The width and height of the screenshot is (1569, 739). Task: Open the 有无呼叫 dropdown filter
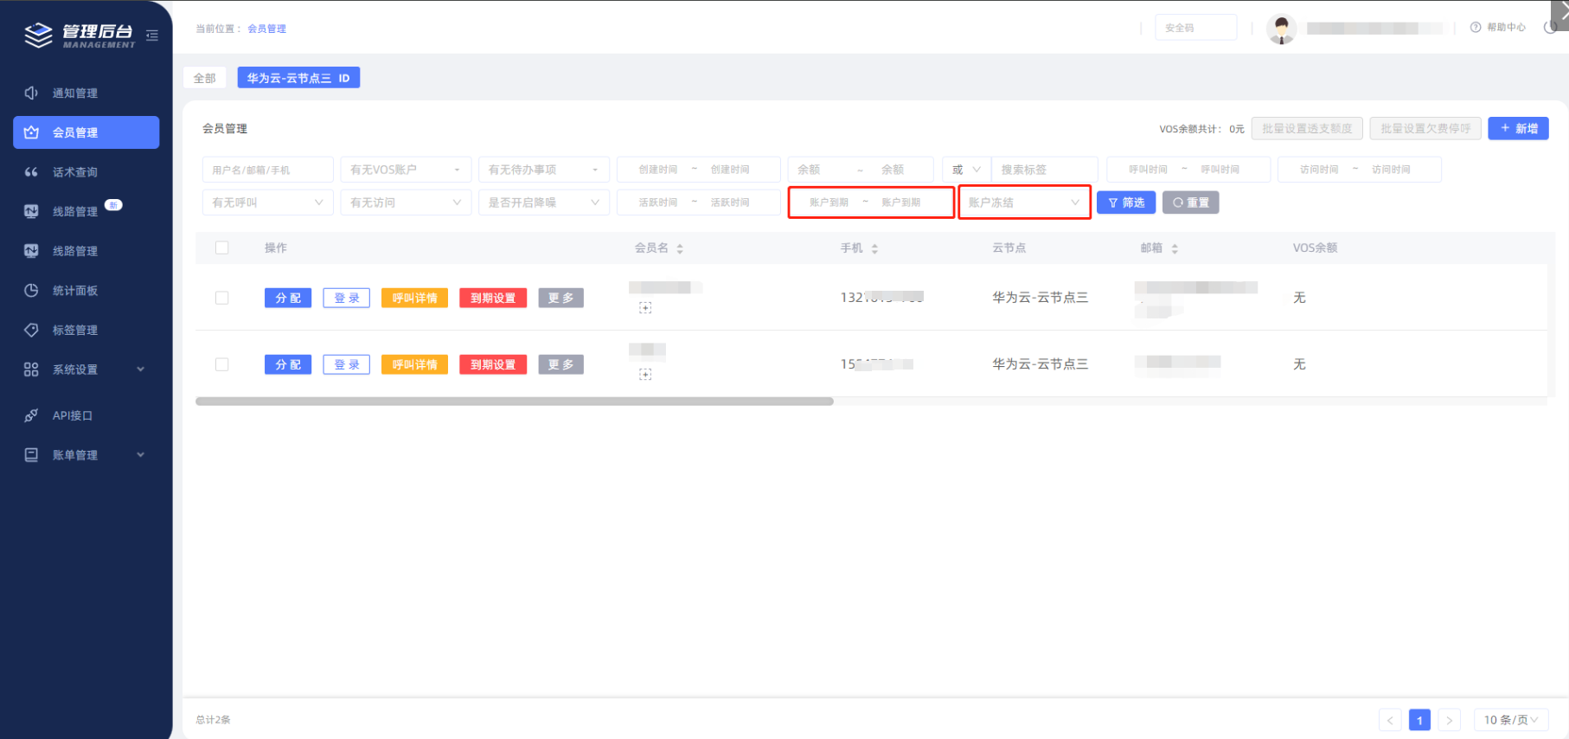[x=267, y=202]
